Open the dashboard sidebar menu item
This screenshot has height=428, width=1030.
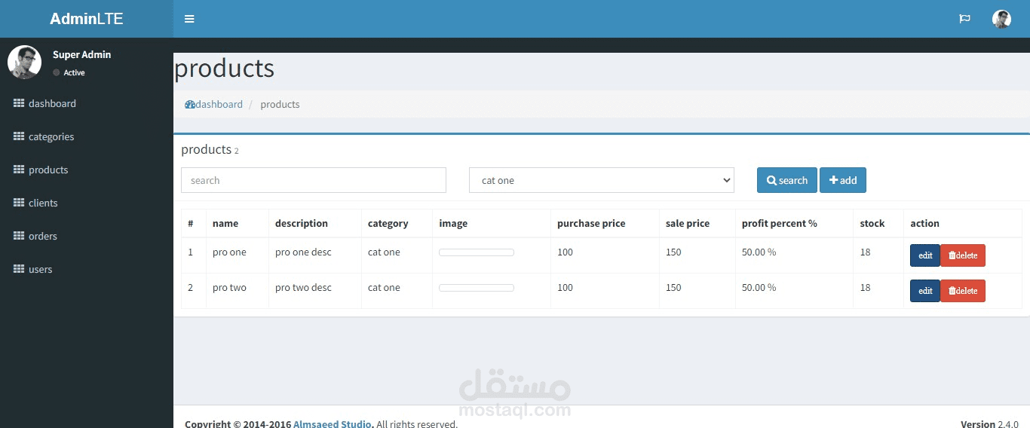point(87,103)
